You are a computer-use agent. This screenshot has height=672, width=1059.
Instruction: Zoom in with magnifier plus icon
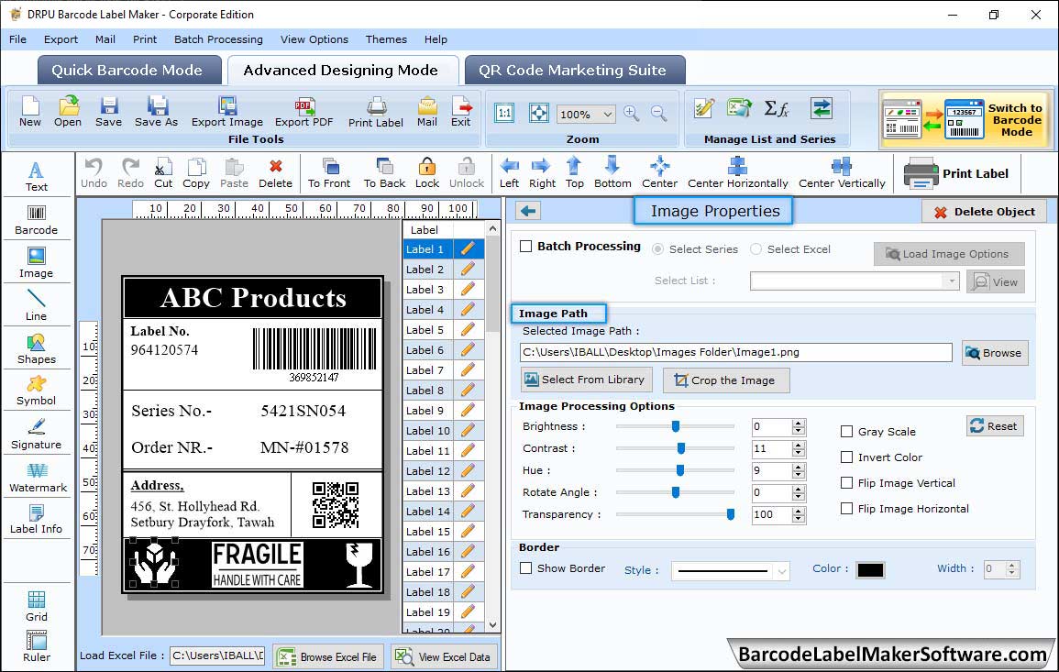coord(632,114)
